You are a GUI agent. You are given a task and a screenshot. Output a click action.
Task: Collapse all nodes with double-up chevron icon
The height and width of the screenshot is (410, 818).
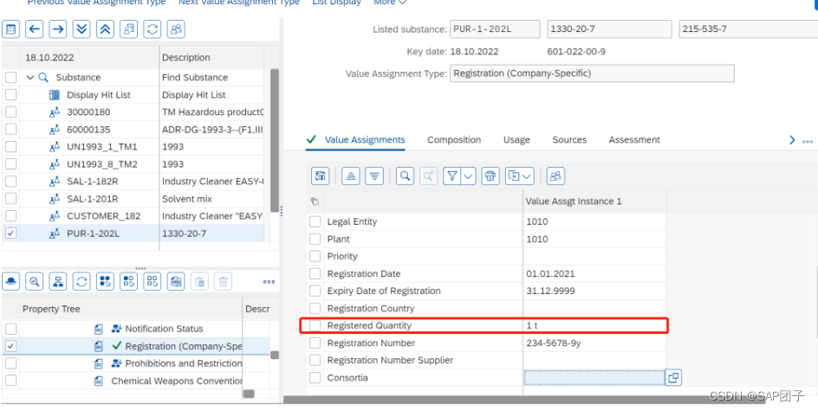pyautogui.click(x=105, y=29)
